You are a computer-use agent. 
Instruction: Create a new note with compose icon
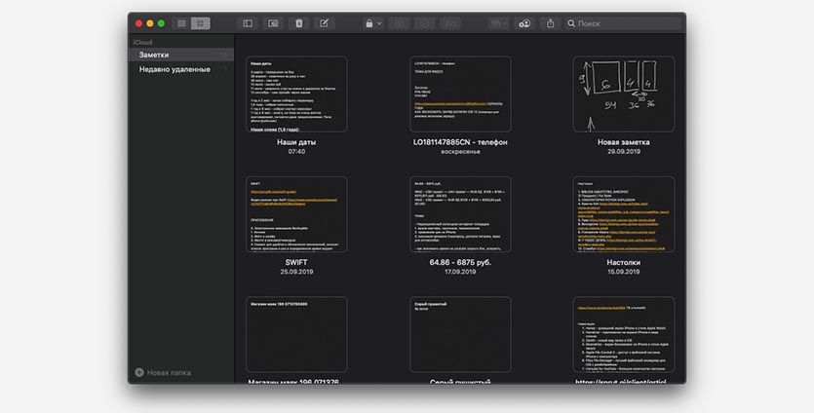(324, 22)
